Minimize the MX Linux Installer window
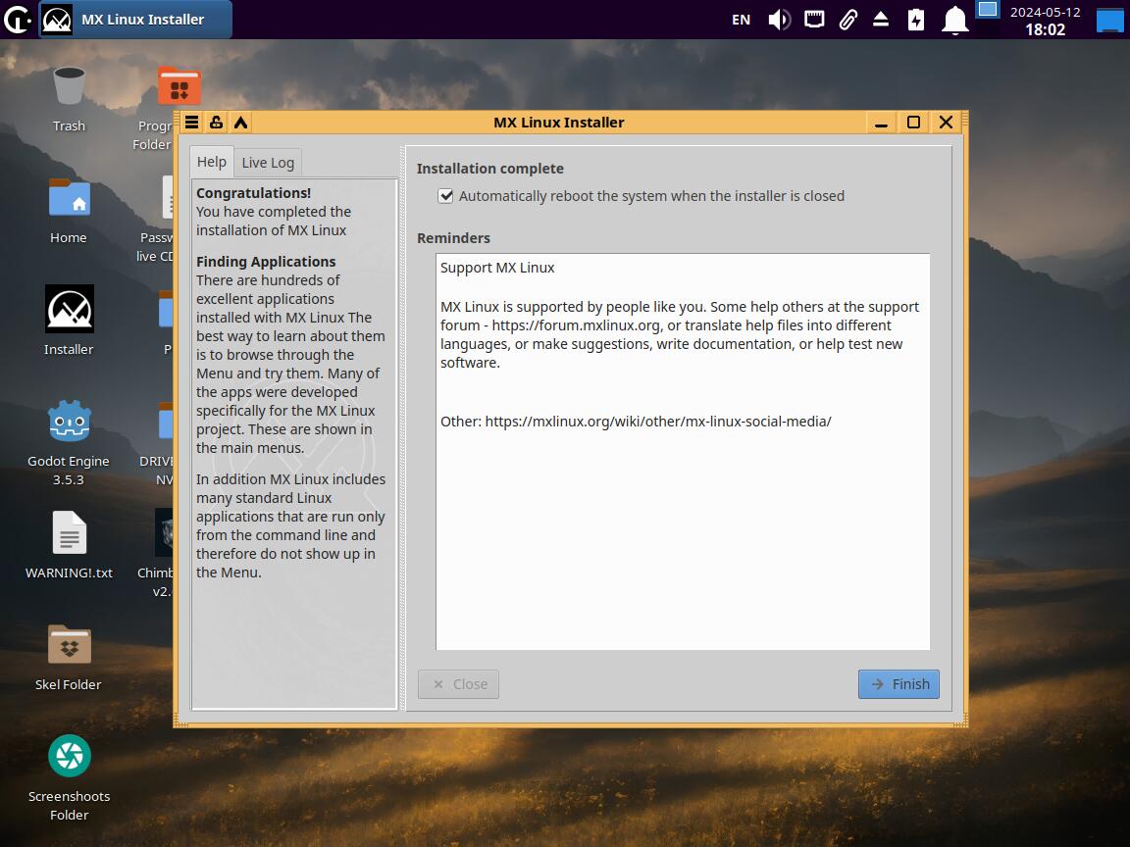1130x847 pixels. [881, 123]
